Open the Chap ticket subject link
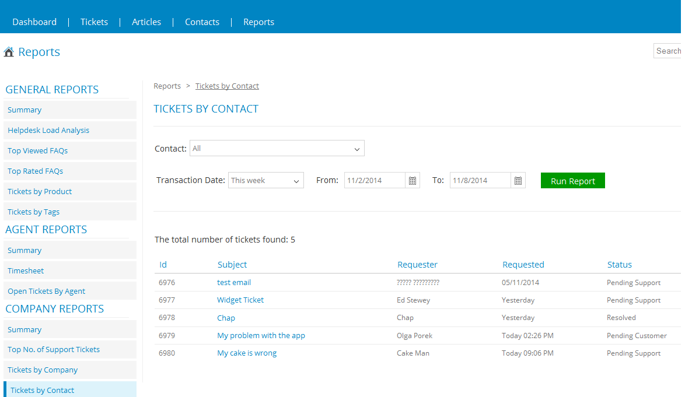Screen dimensions: 692x397 click(x=226, y=318)
